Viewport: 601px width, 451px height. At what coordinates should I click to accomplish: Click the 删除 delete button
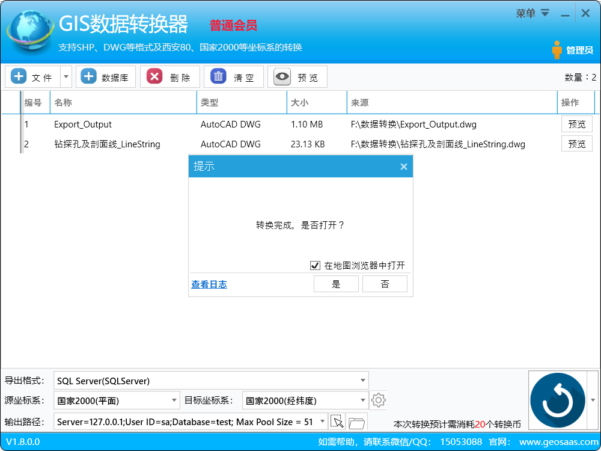[170, 77]
